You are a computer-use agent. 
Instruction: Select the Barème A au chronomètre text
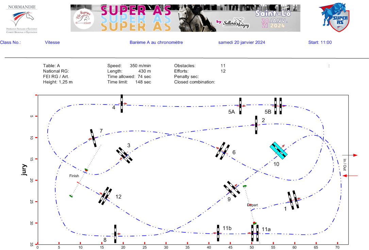[x=156, y=42]
